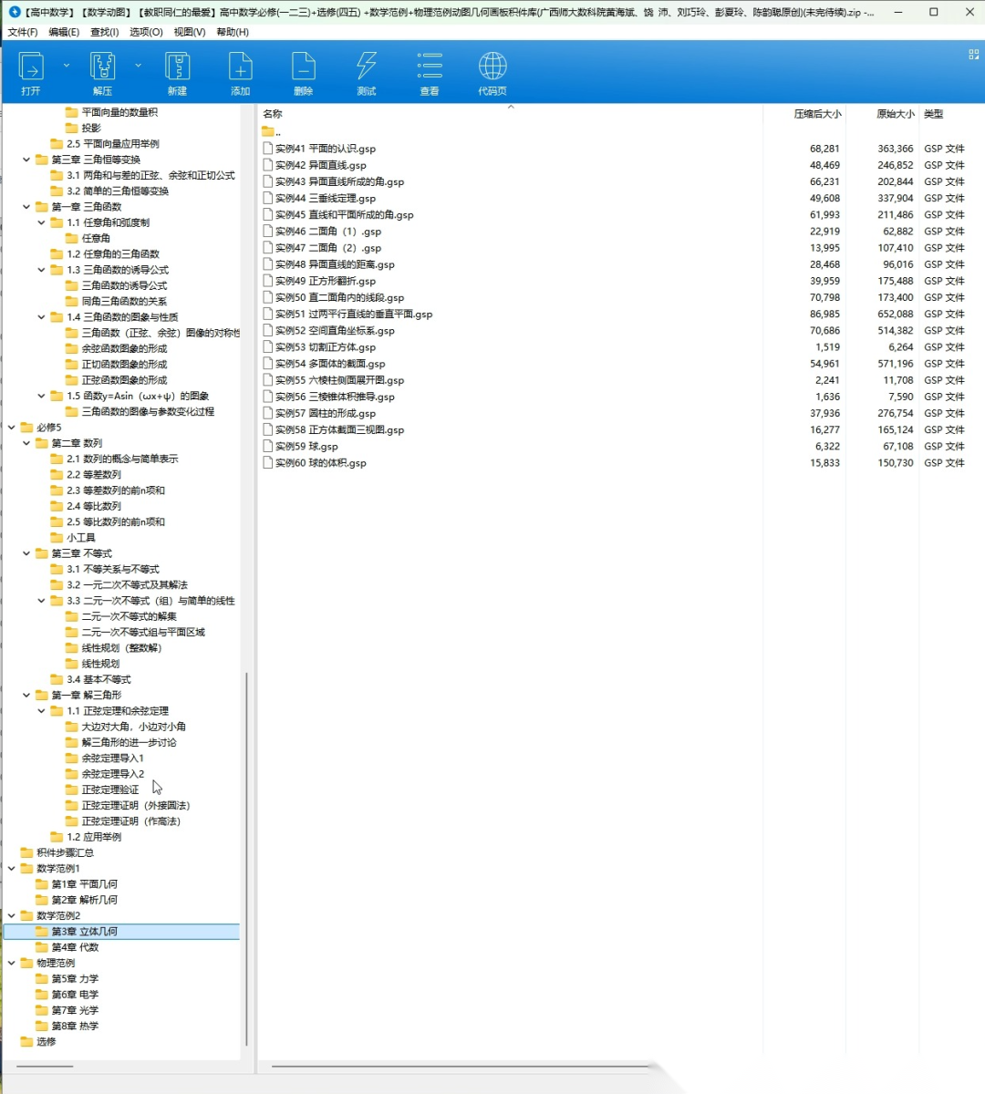Click the 删除 (Delete) toolbar icon
The width and height of the screenshot is (985, 1094).
303,68
